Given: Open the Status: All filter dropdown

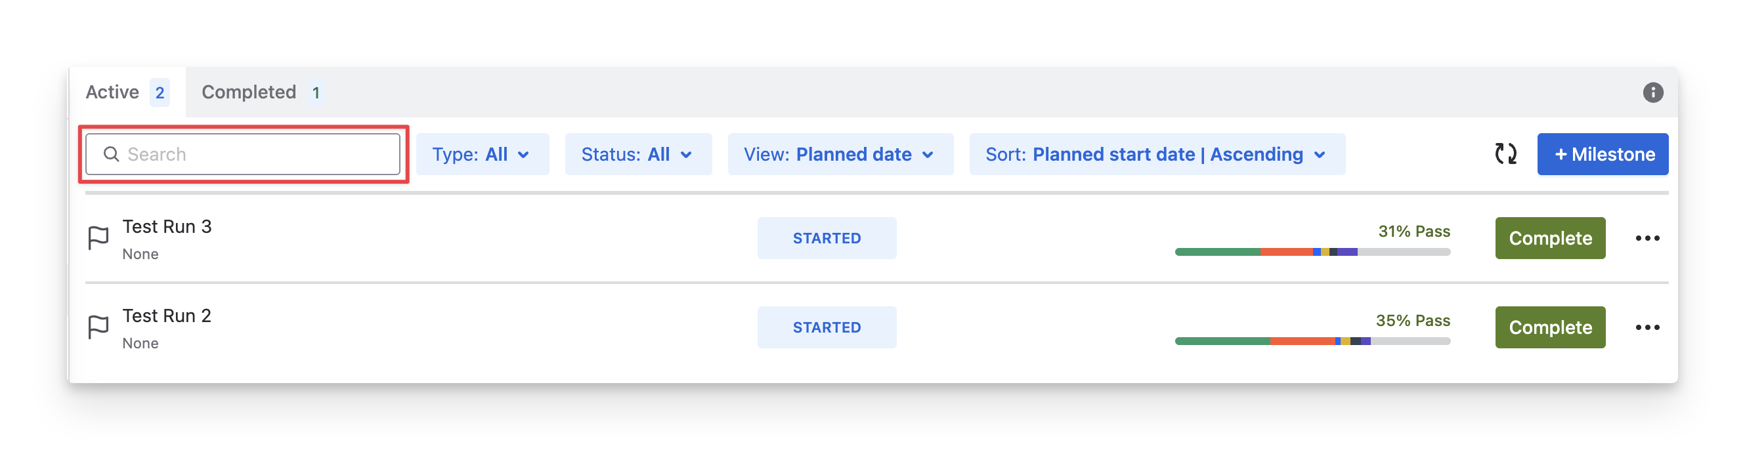Looking at the screenshot, I should click(637, 154).
